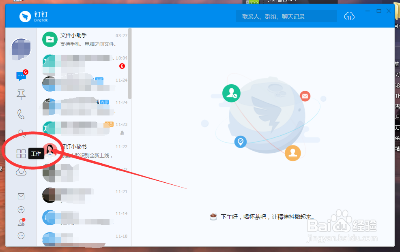Open the add-friend icon with red dot

click(21, 222)
